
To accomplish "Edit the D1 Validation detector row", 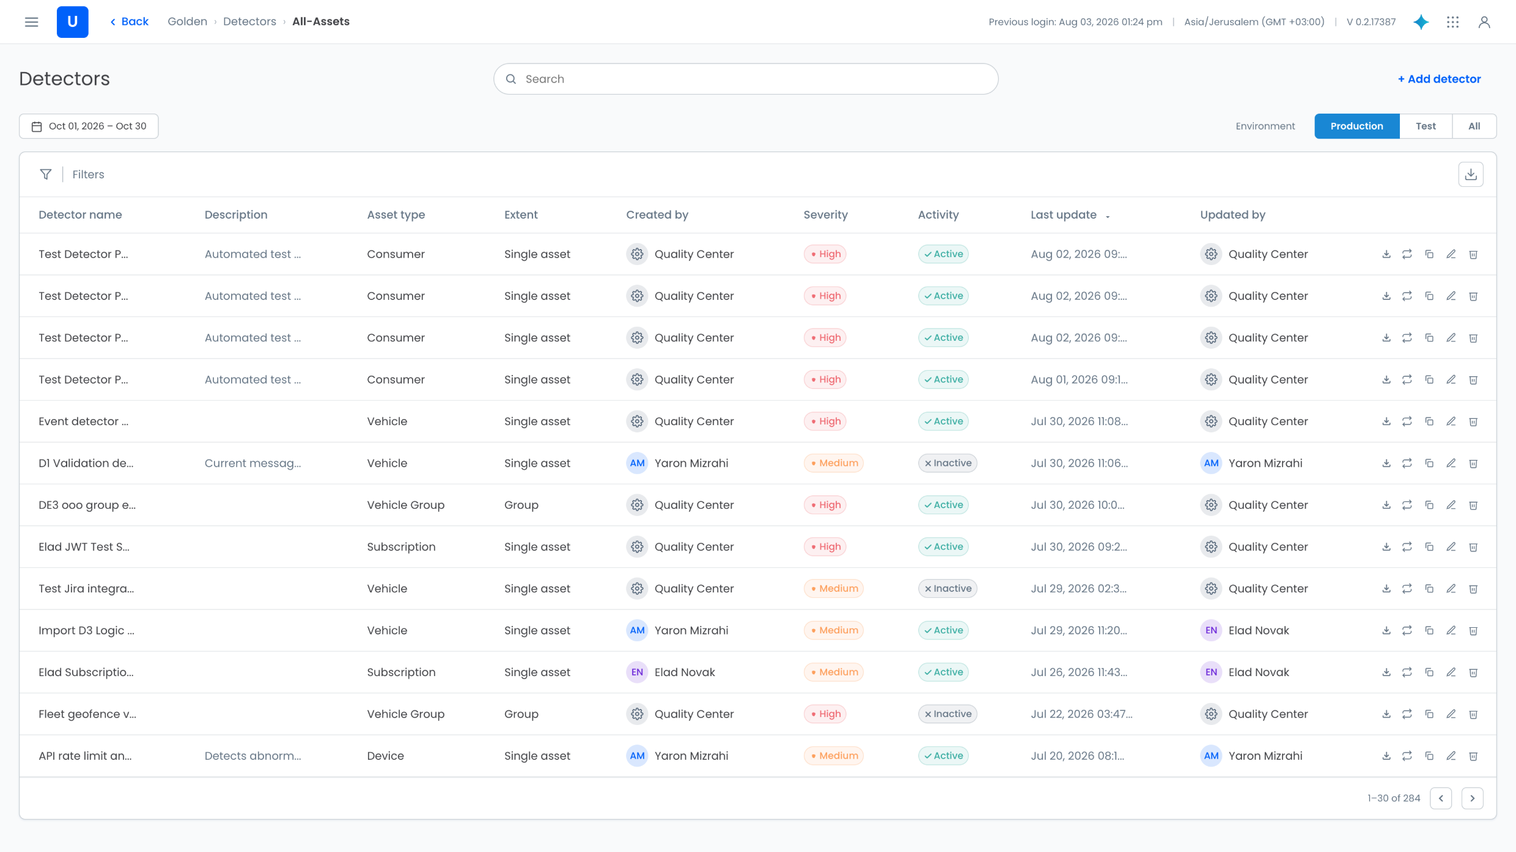I will click(x=1451, y=463).
